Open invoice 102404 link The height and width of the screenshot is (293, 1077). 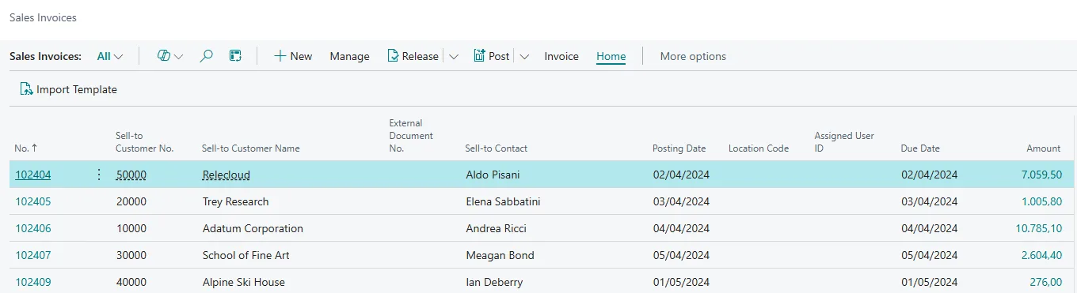33,175
